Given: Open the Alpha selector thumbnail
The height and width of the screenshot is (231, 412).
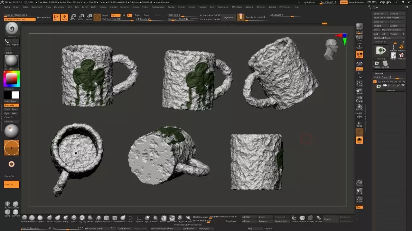Looking at the screenshot, I should (x=15, y=42).
